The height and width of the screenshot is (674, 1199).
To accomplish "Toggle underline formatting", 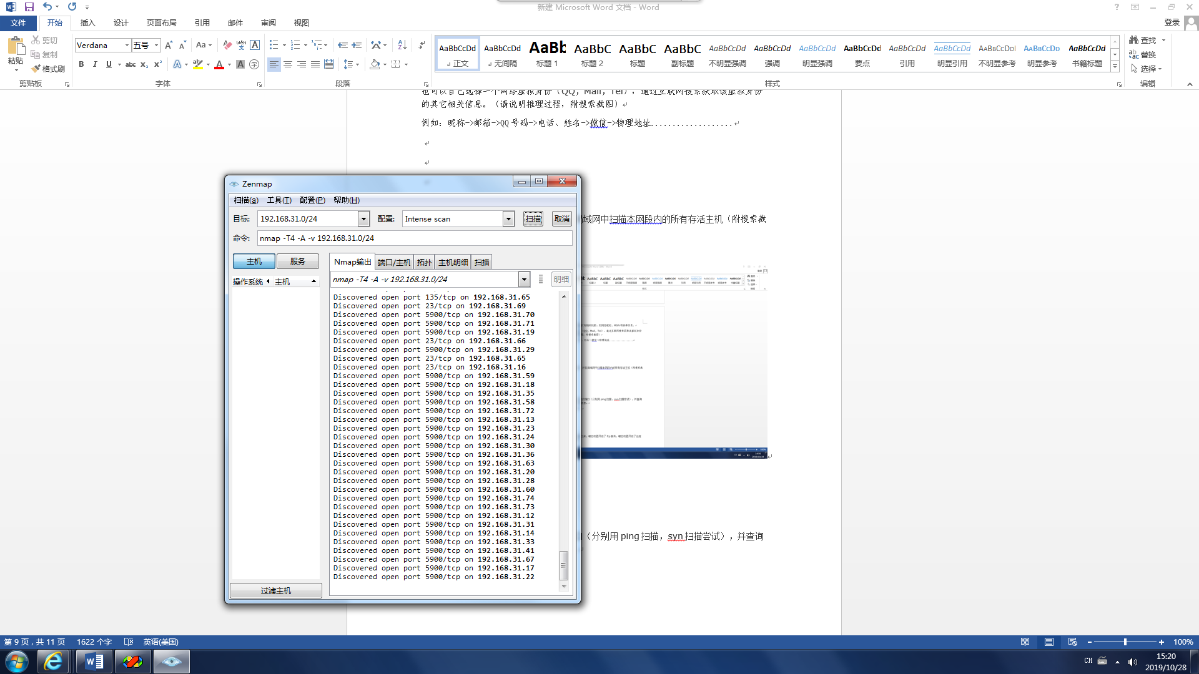I will [x=109, y=64].
